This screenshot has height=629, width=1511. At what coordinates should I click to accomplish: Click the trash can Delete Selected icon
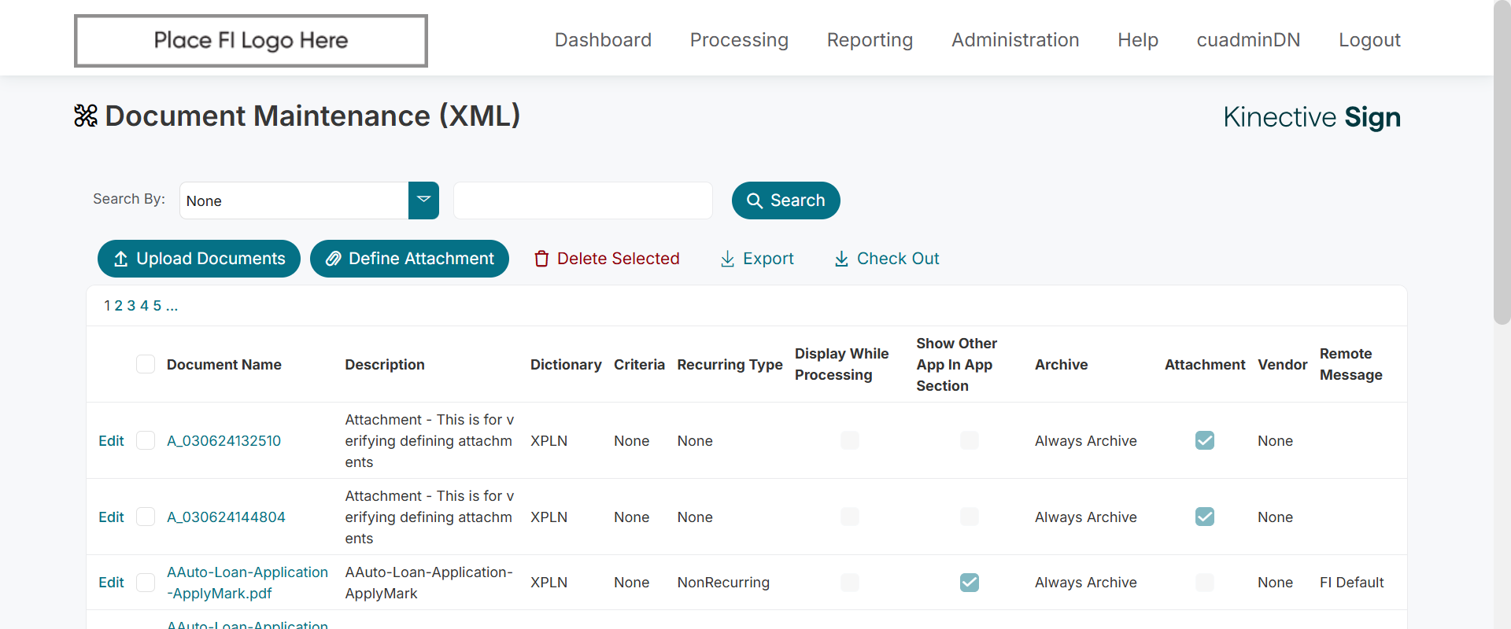541,259
